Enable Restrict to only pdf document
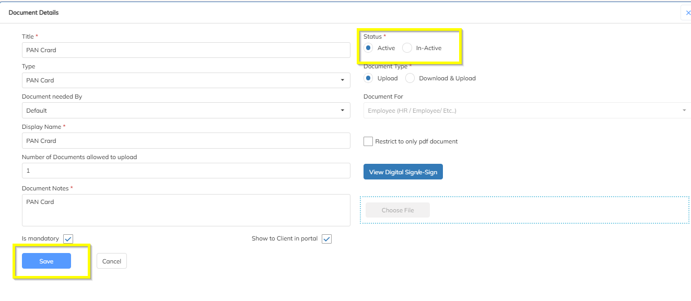 pyautogui.click(x=368, y=141)
